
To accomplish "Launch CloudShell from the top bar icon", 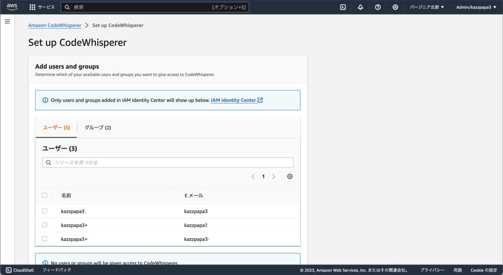I will 343,7.
